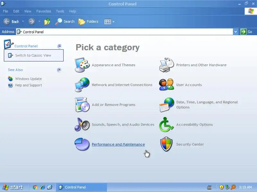257x192 pixels.
Task: Open Network and Internet Connections globe icon
Action: pyautogui.click(x=82, y=85)
